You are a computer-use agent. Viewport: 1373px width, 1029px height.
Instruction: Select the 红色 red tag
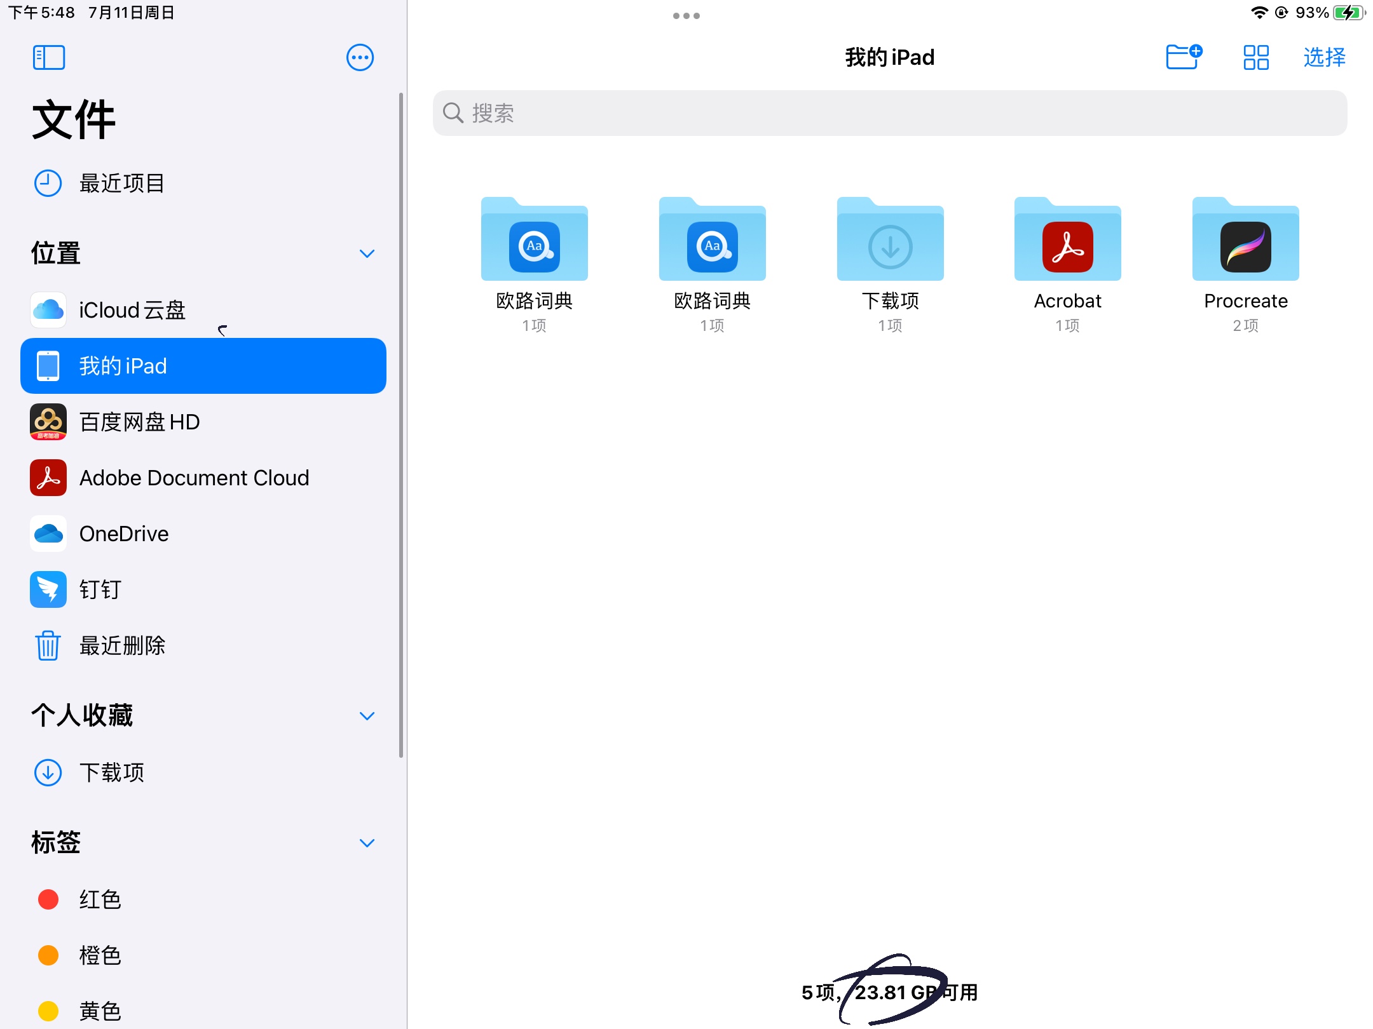tap(99, 900)
